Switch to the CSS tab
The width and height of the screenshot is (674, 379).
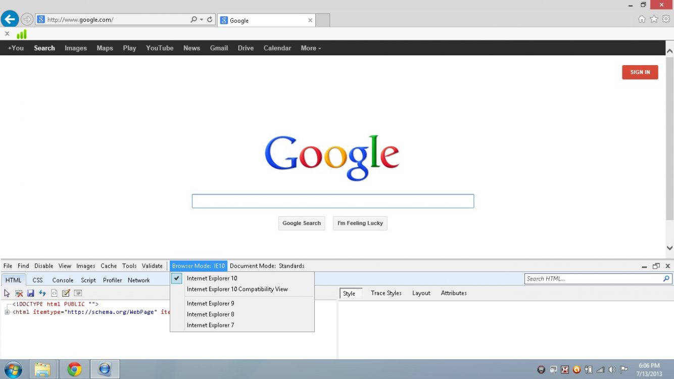38,280
